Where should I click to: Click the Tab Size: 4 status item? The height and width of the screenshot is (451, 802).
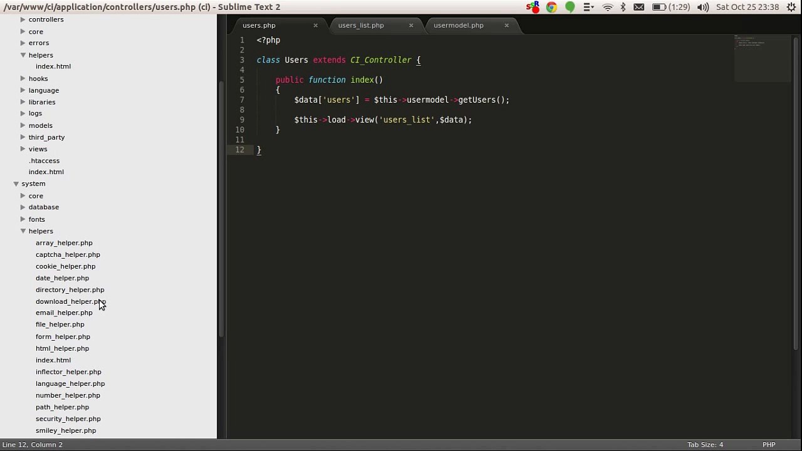[x=705, y=445]
